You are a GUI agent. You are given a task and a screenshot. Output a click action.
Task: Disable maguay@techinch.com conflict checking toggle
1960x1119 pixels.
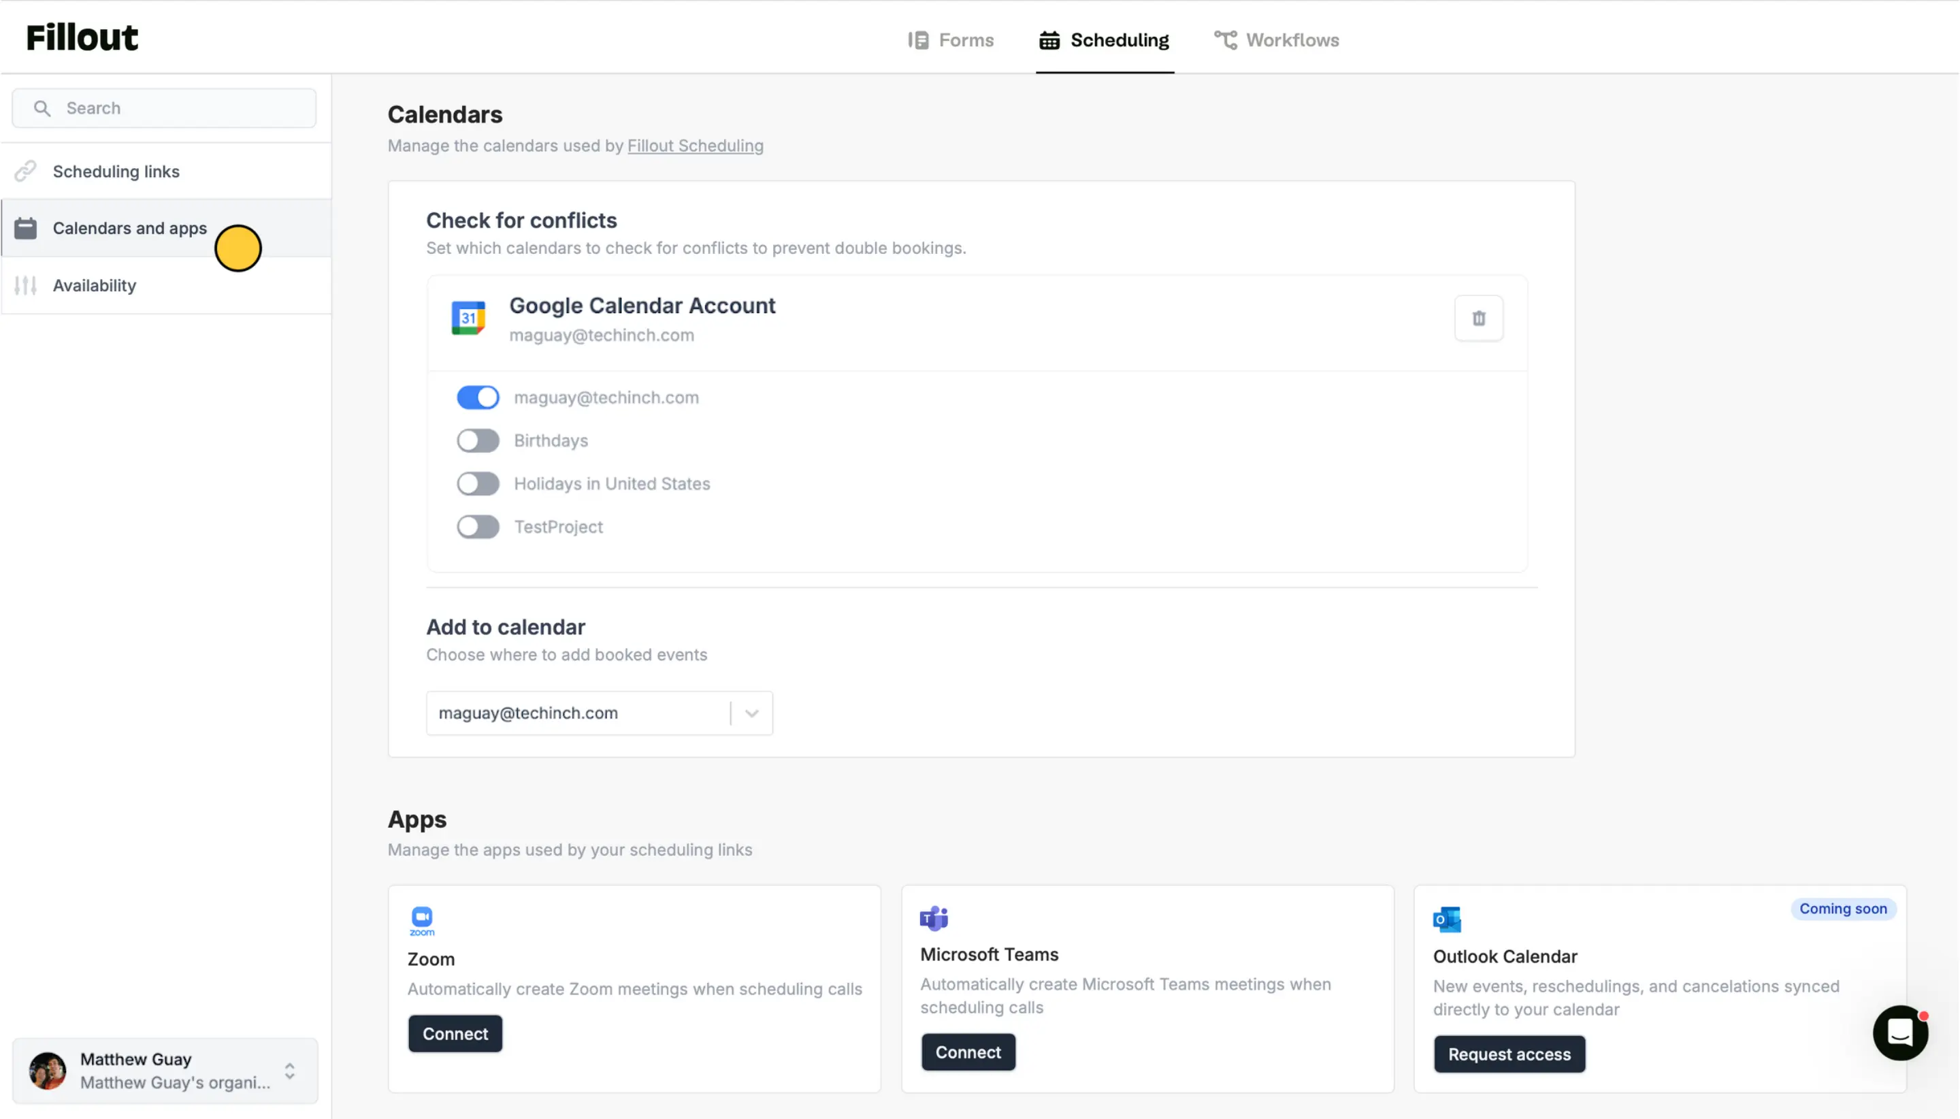point(478,398)
